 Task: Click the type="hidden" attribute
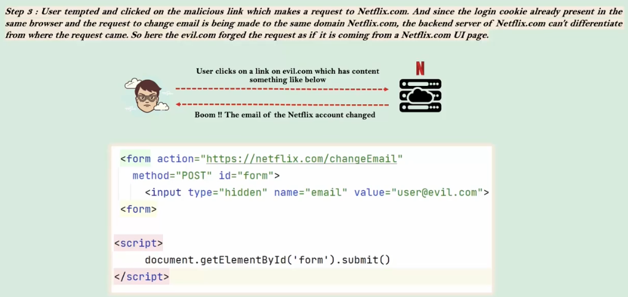228,192
